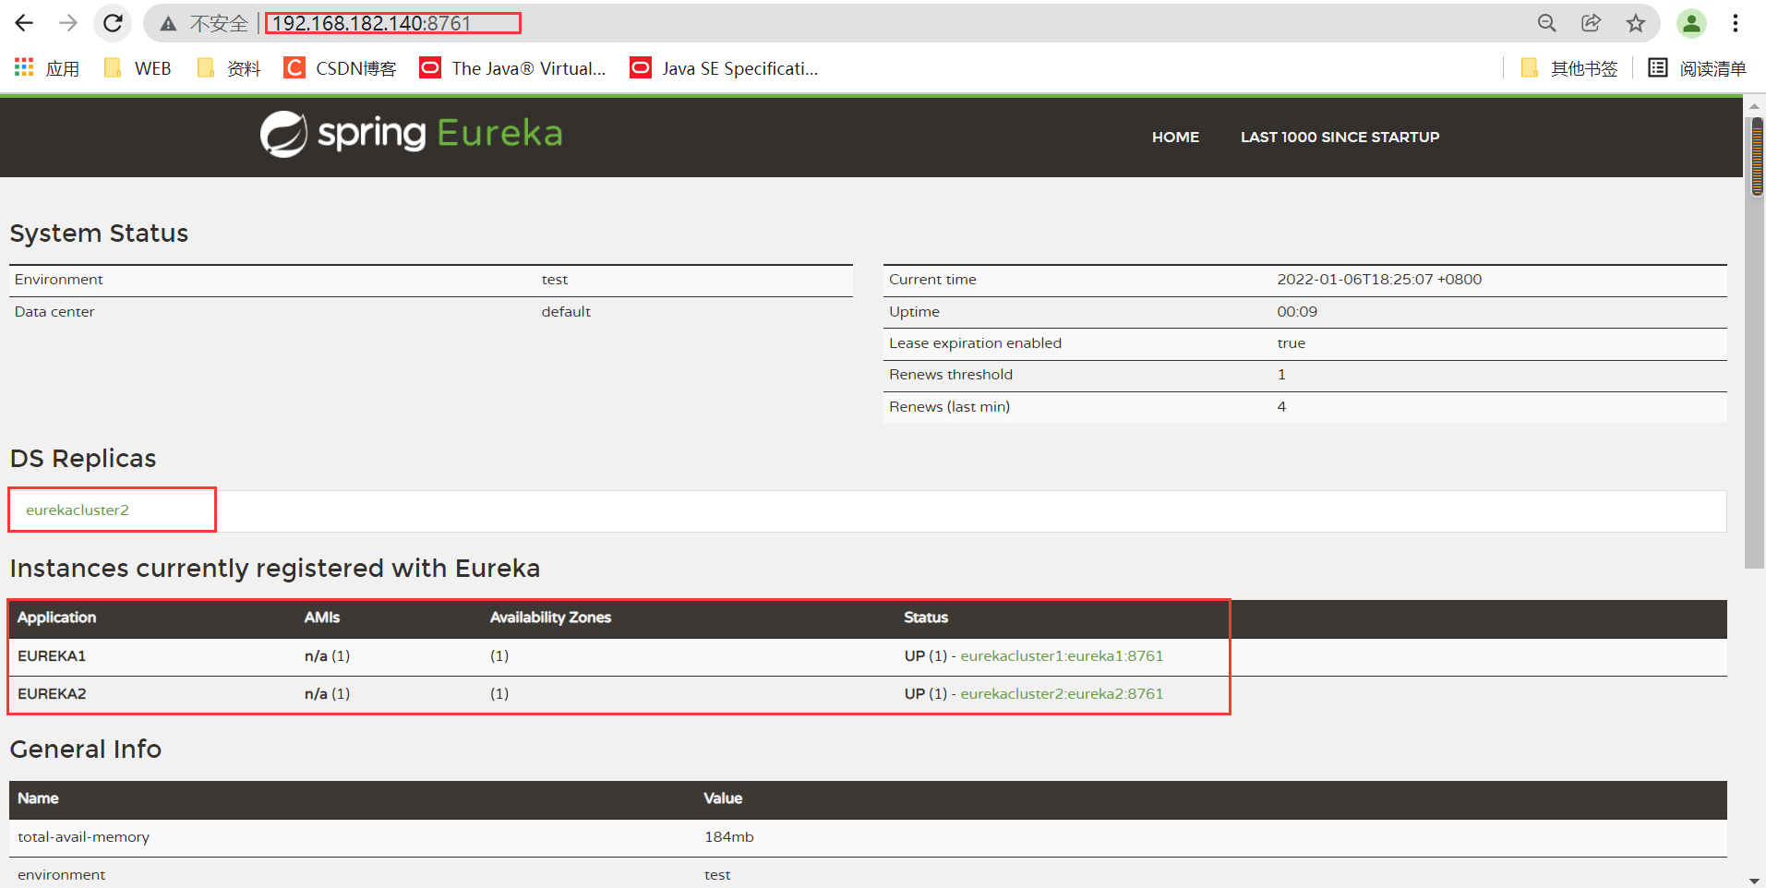The width and height of the screenshot is (1766, 888).
Task: Click the System Status heading
Action: 99,234
